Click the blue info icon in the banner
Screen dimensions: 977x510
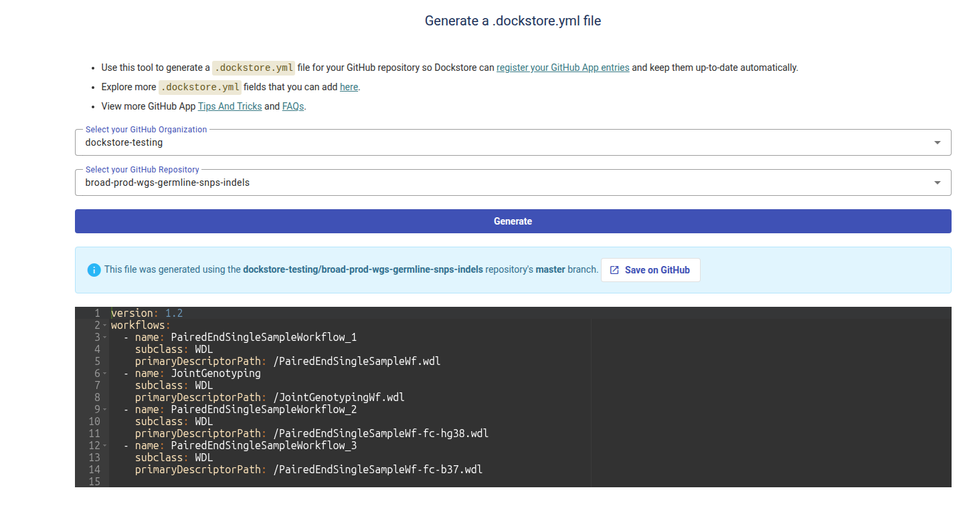(x=94, y=270)
